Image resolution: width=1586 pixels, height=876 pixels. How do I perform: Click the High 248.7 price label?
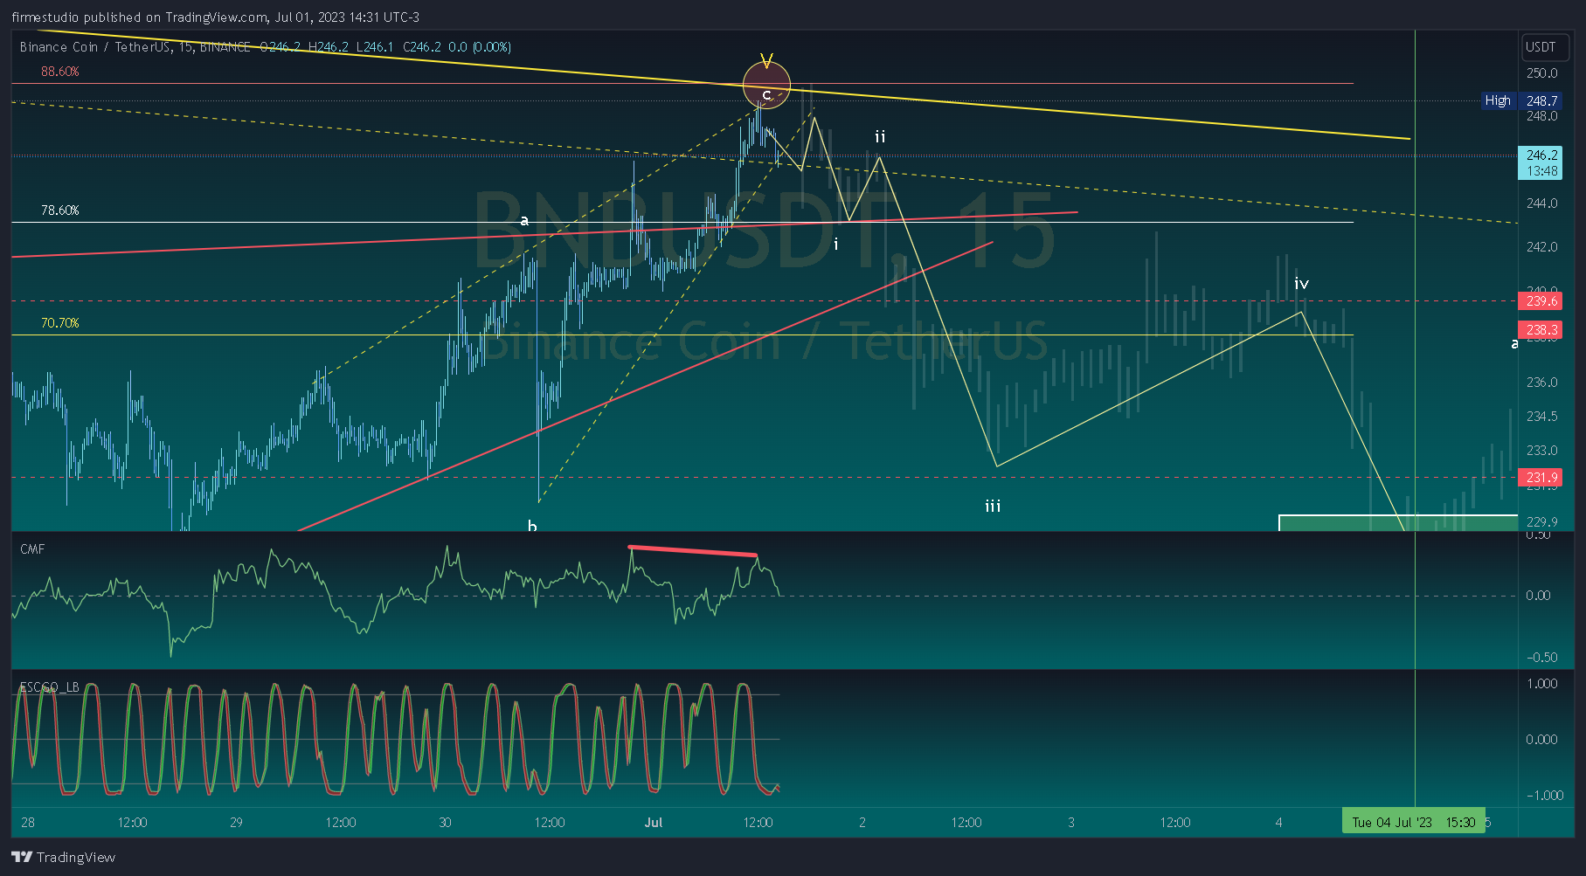(x=1521, y=100)
